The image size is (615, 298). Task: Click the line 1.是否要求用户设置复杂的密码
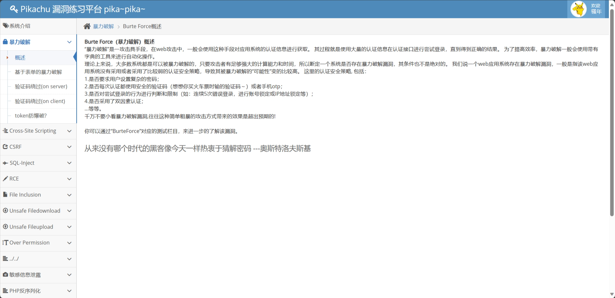[122, 79]
